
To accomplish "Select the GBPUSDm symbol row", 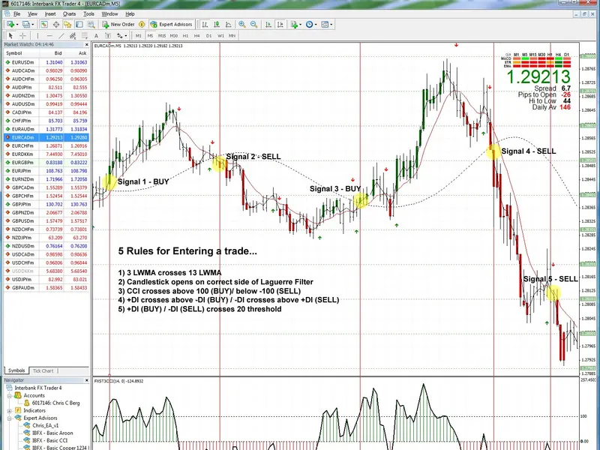I will point(46,220).
